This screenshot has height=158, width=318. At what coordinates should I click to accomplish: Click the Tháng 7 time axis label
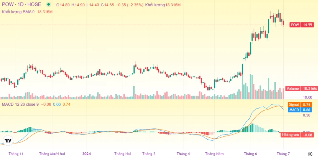click(283, 154)
